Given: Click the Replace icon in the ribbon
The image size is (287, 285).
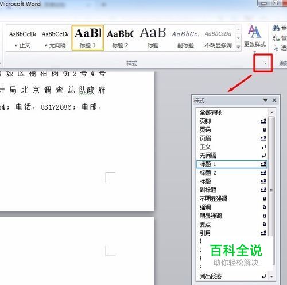Looking at the screenshot, I should [x=276, y=38].
